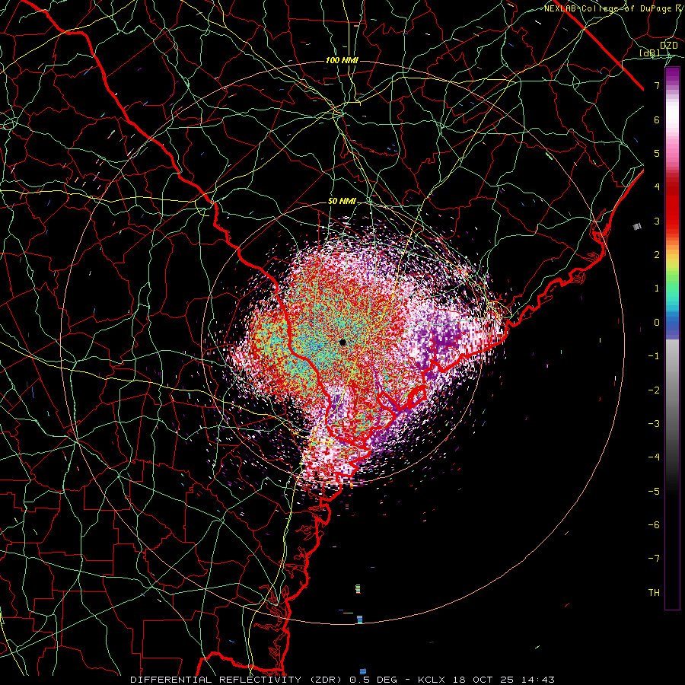Click the "50 NMI" range ring label

pyautogui.click(x=342, y=202)
